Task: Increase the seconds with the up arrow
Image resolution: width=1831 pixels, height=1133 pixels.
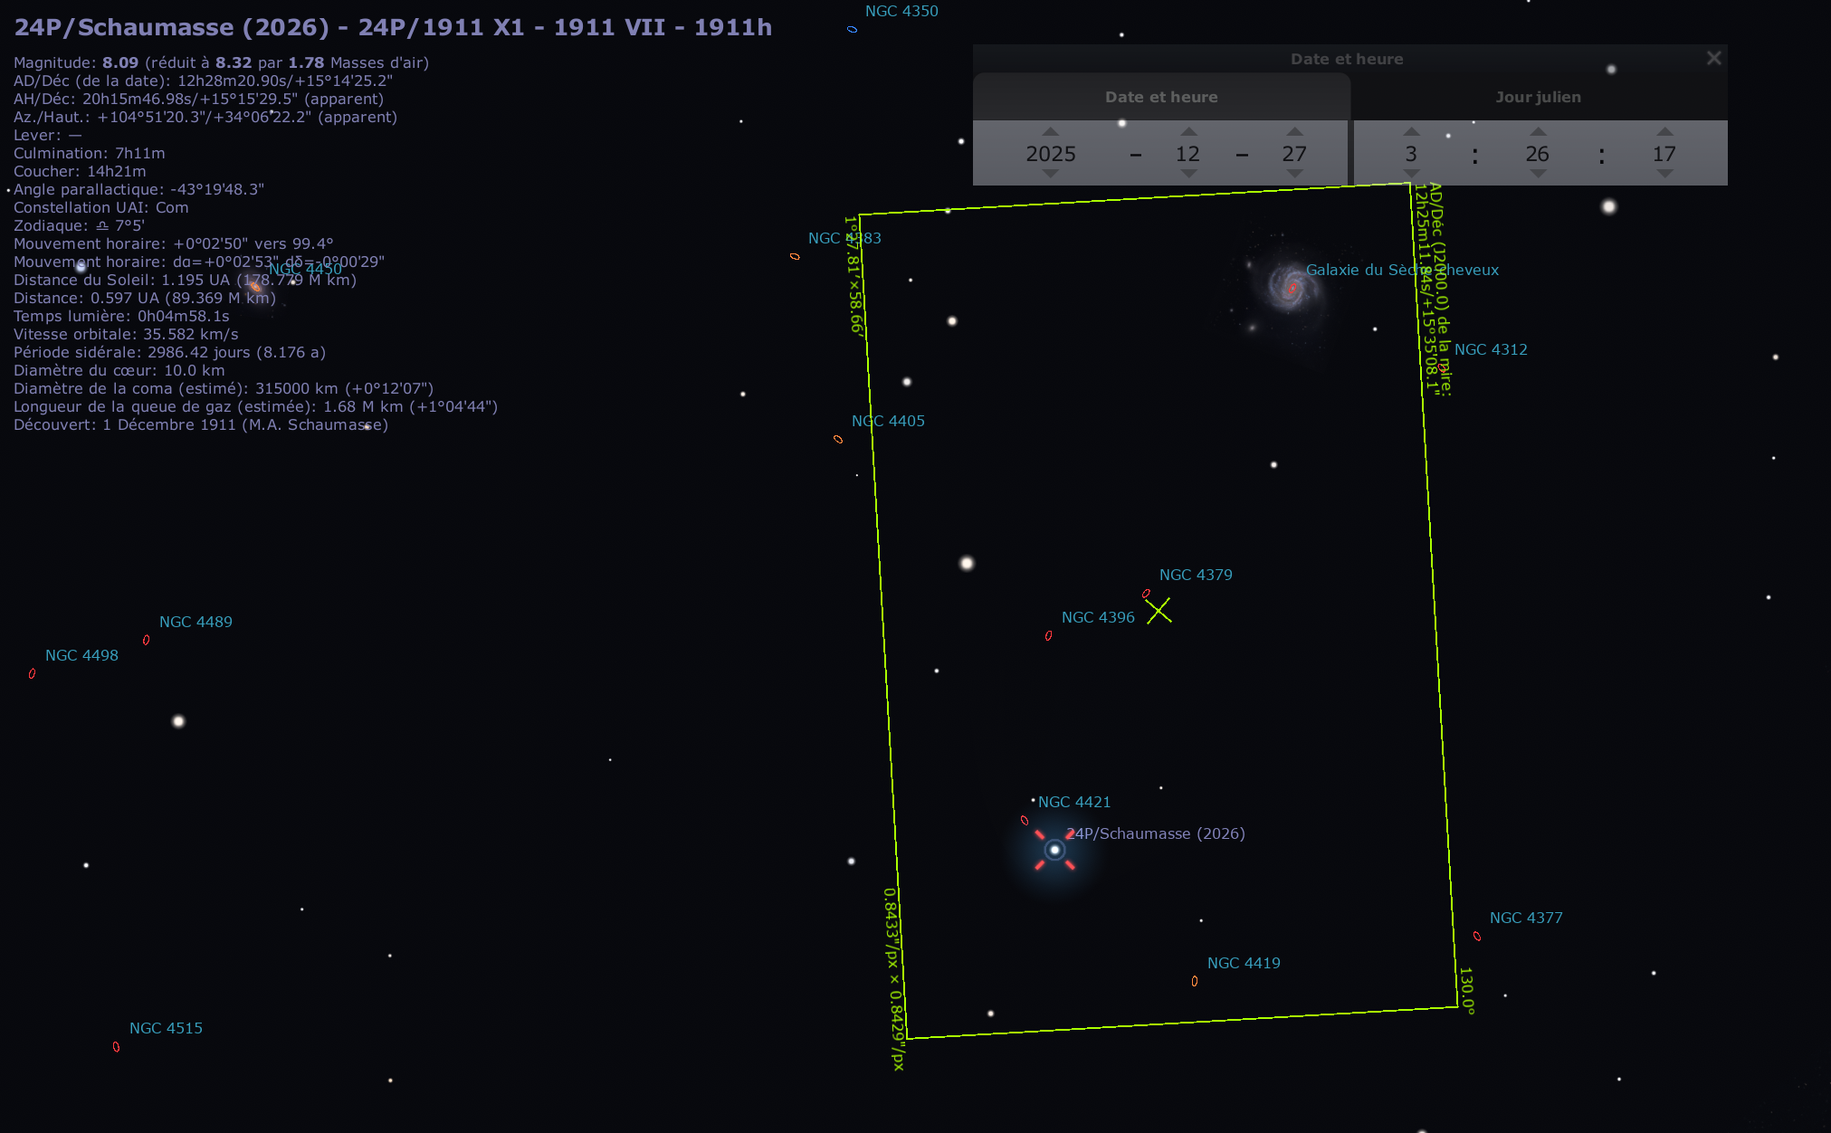Action: (1664, 132)
